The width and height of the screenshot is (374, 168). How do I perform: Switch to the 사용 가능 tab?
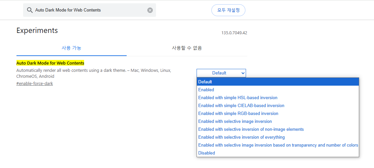[x=72, y=48]
